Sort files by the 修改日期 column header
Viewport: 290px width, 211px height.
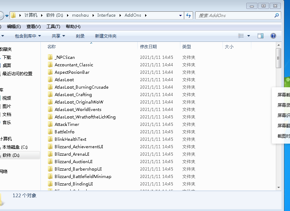(148, 46)
